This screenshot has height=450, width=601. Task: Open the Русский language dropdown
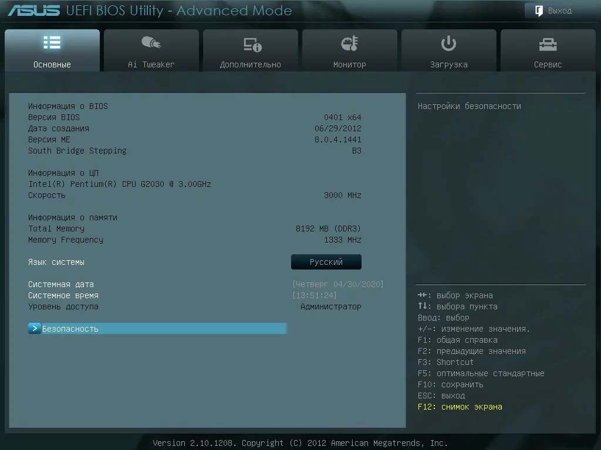[326, 262]
